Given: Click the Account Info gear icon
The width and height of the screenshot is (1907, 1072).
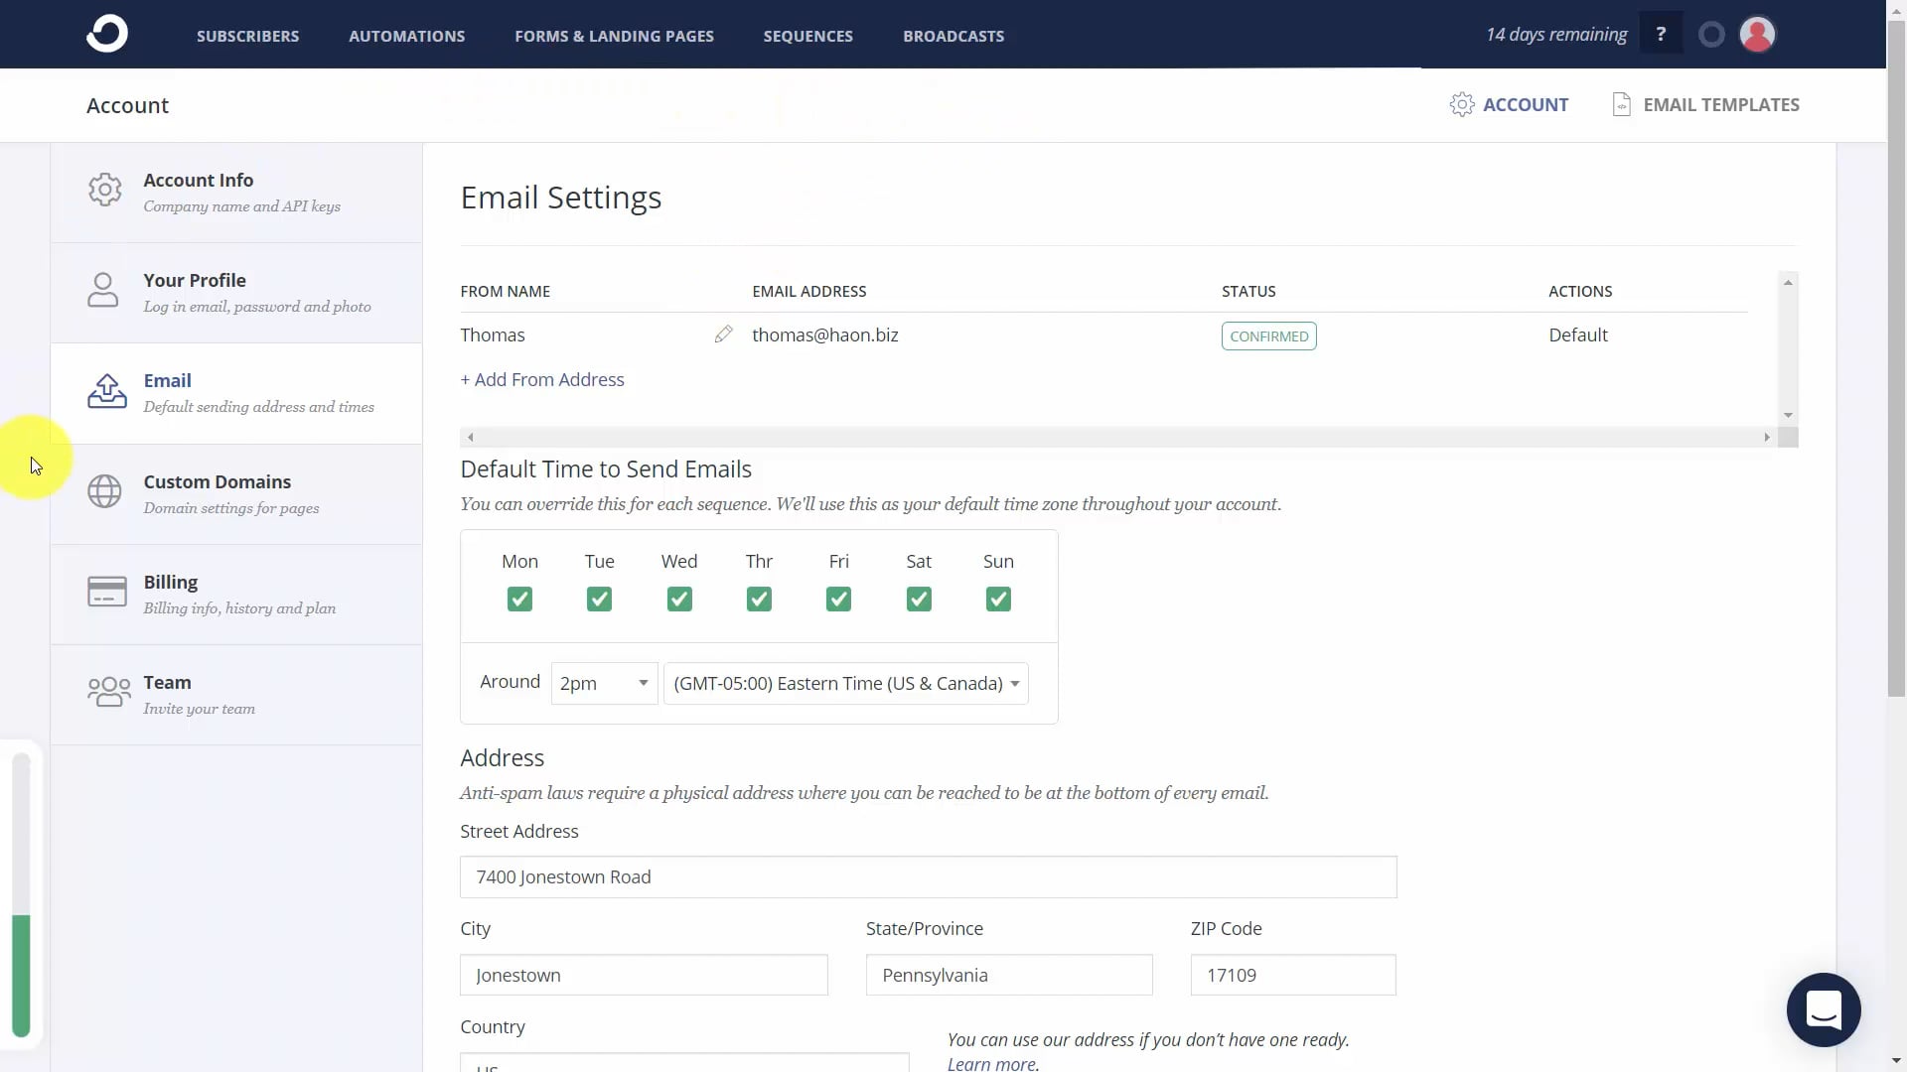Looking at the screenshot, I should pos(104,190).
